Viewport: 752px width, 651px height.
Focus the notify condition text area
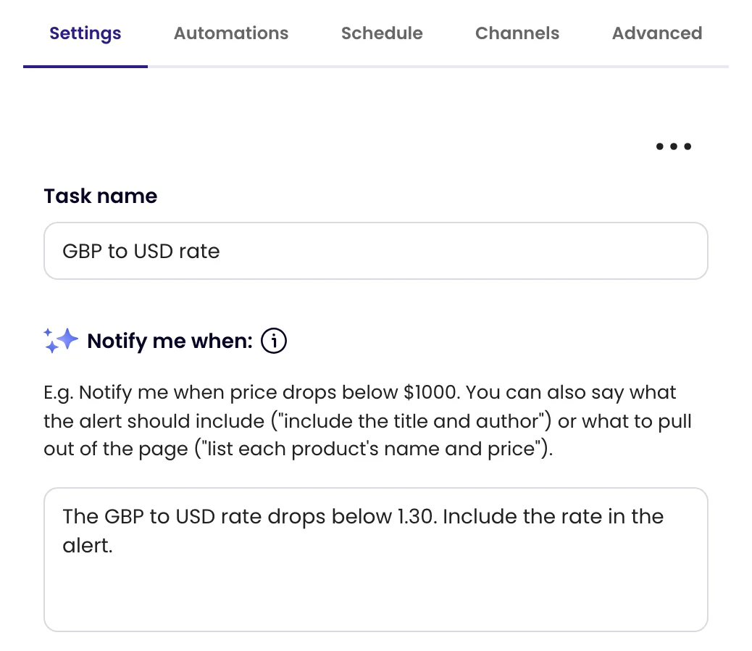pos(376,560)
